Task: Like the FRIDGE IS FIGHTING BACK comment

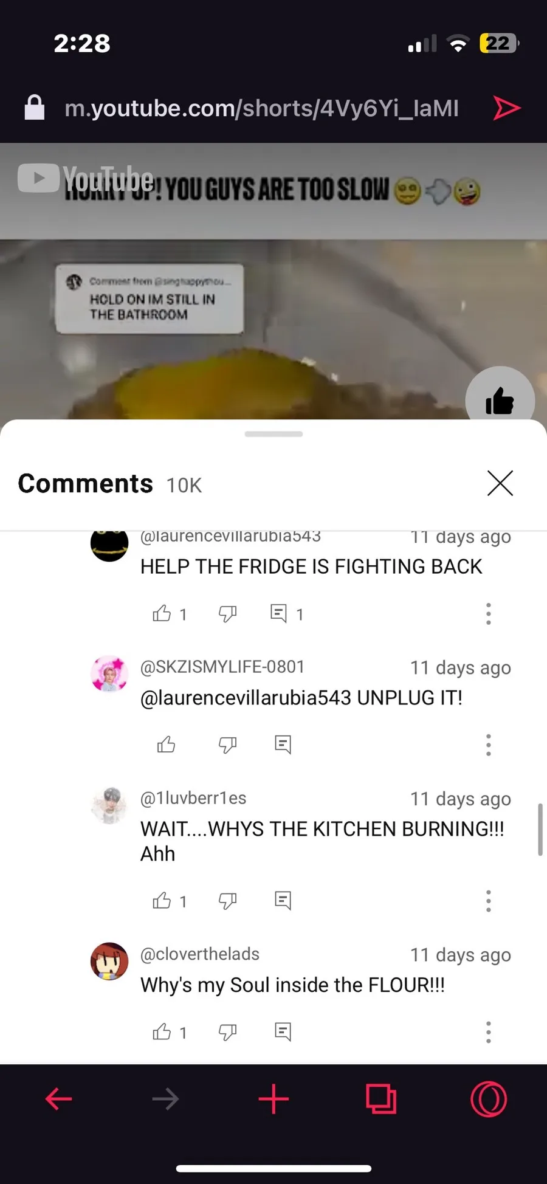Action: click(x=162, y=613)
